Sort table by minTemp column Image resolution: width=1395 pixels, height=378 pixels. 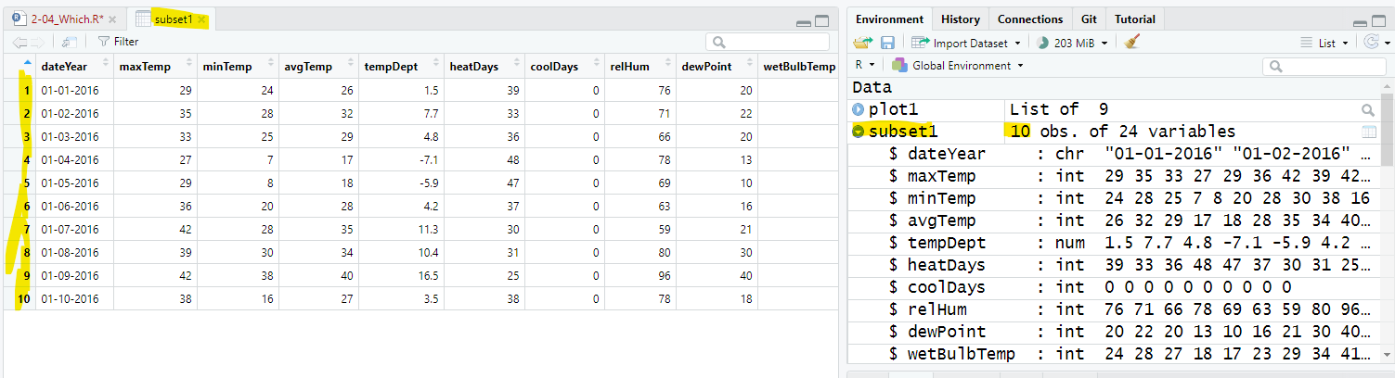click(239, 66)
